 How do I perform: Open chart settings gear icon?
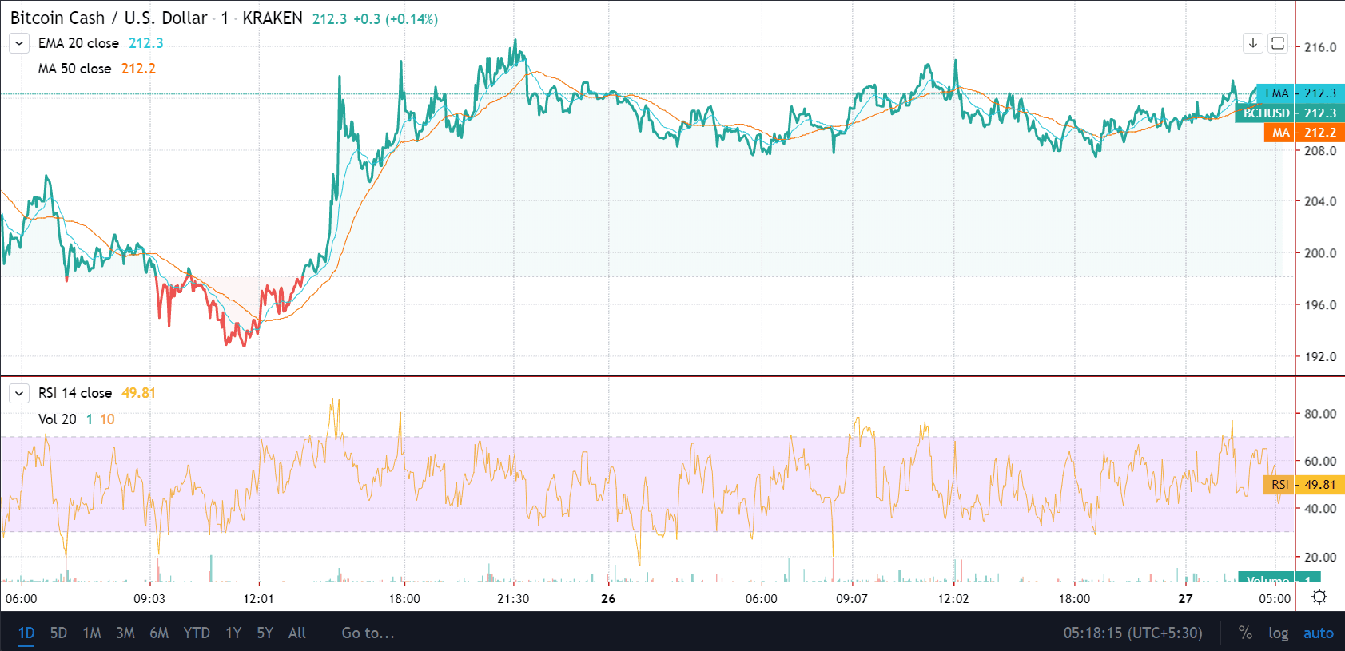1319,597
